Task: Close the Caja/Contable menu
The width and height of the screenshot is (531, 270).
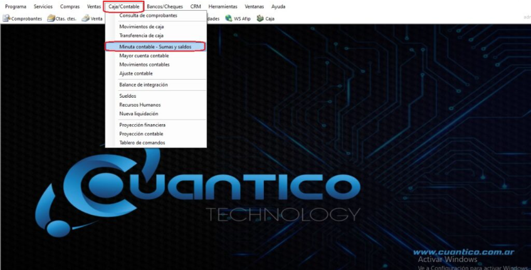Action: (124, 6)
